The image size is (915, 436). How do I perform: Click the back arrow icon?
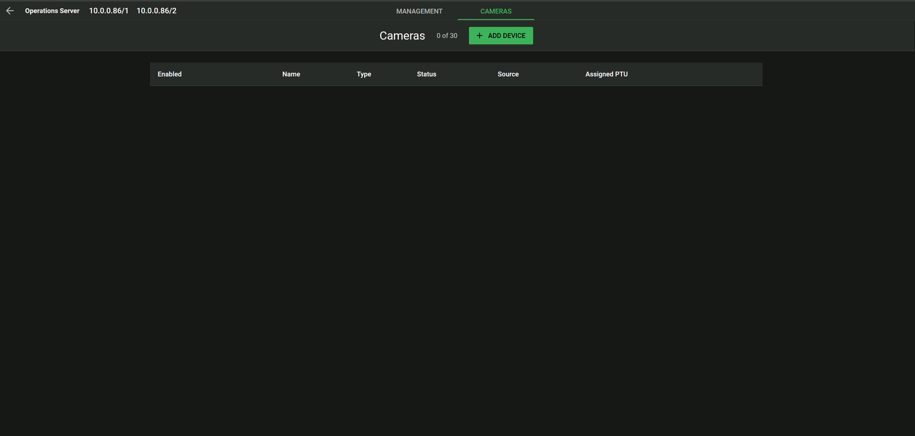click(10, 11)
